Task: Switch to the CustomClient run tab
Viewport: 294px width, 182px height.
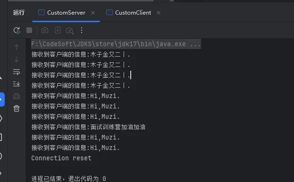Action: tap(129, 13)
